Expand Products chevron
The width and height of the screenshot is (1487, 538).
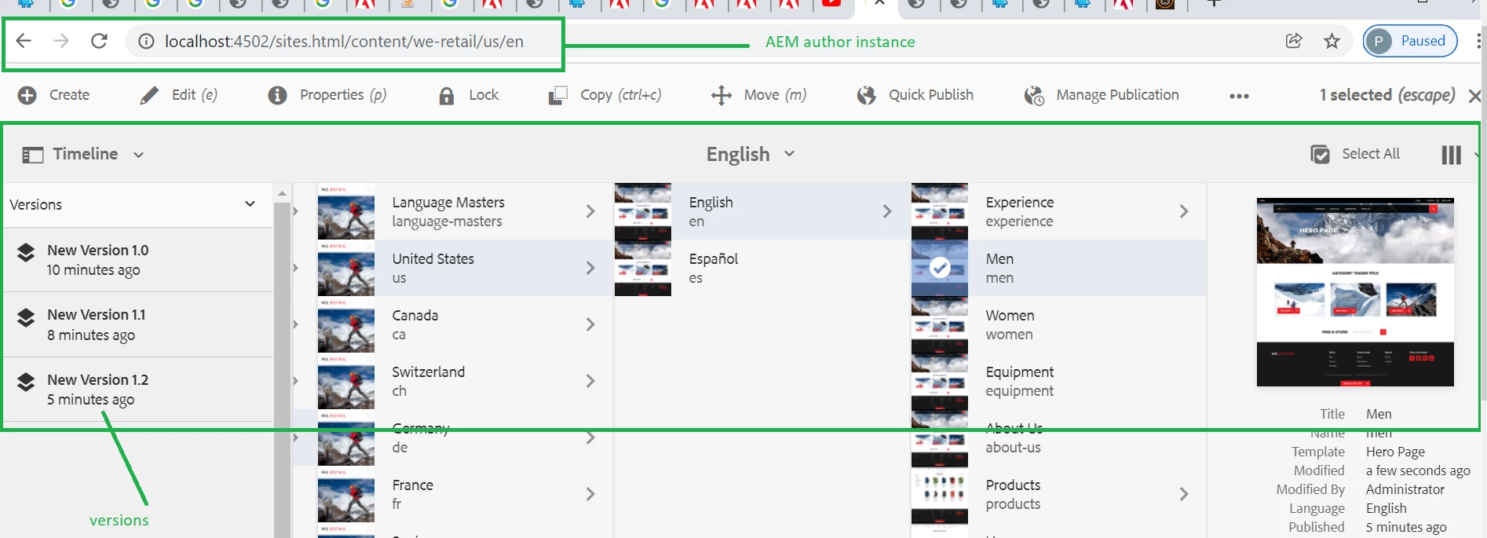pos(1184,494)
